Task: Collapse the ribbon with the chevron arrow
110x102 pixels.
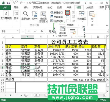Action: tap(107, 26)
